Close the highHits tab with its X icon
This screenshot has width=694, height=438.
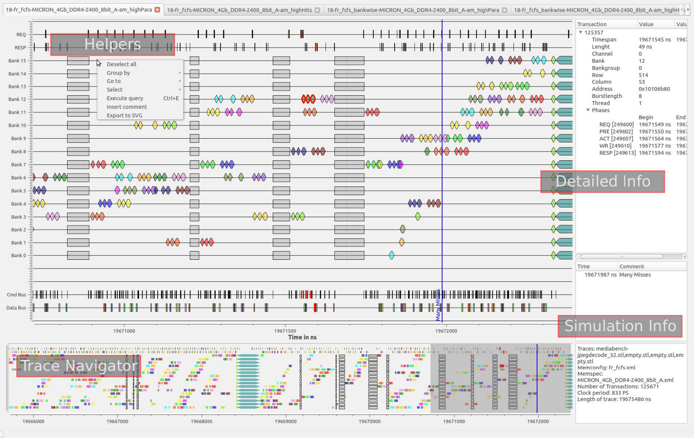(x=318, y=10)
